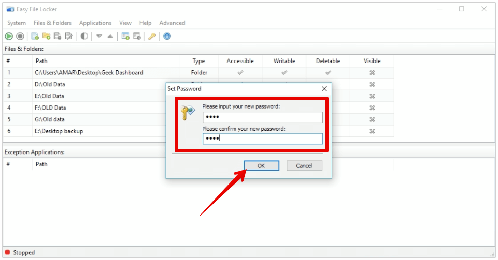Select the F:\OLD Data entry
498x260 pixels.
point(50,108)
